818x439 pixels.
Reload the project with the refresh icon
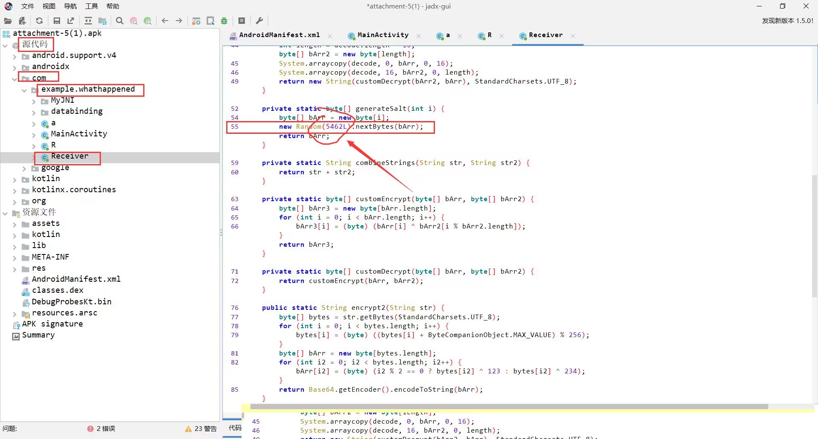(x=39, y=20)
